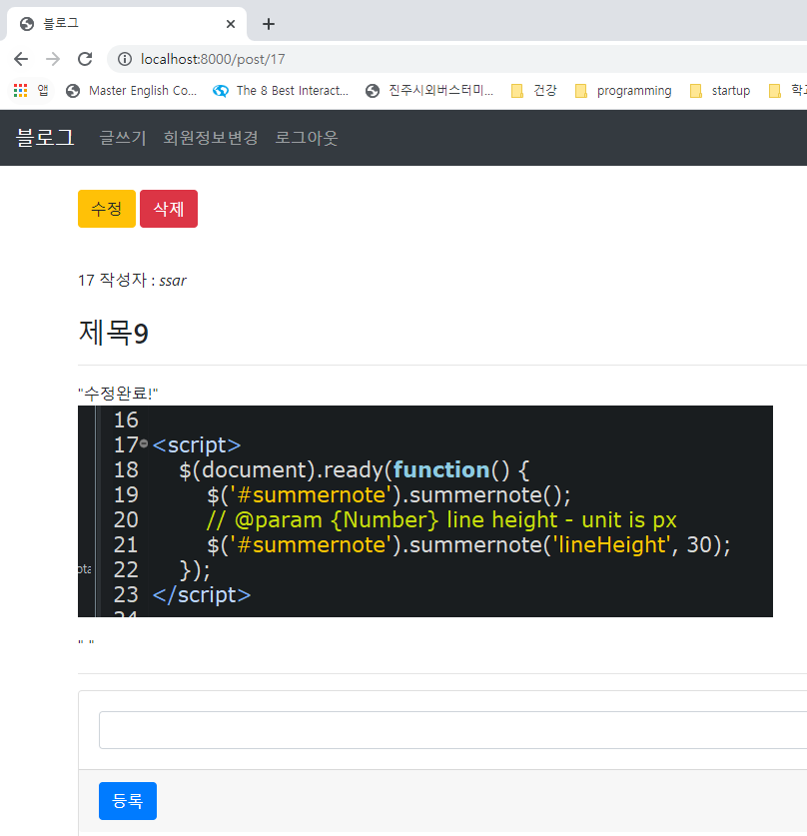Open the Master English Co... bookmark

(x=132, y=91)
